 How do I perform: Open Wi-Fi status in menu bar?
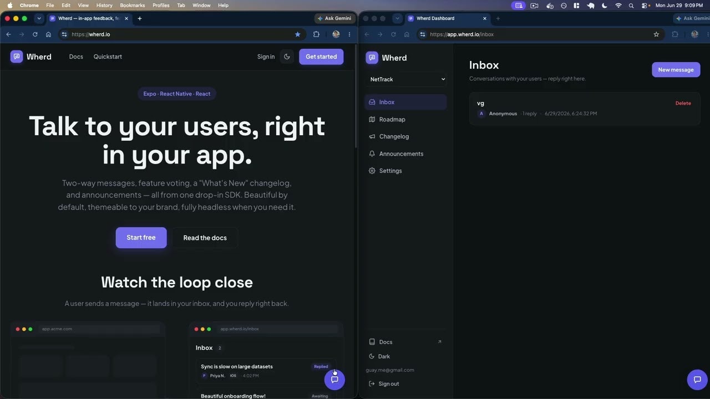[618, 5]
